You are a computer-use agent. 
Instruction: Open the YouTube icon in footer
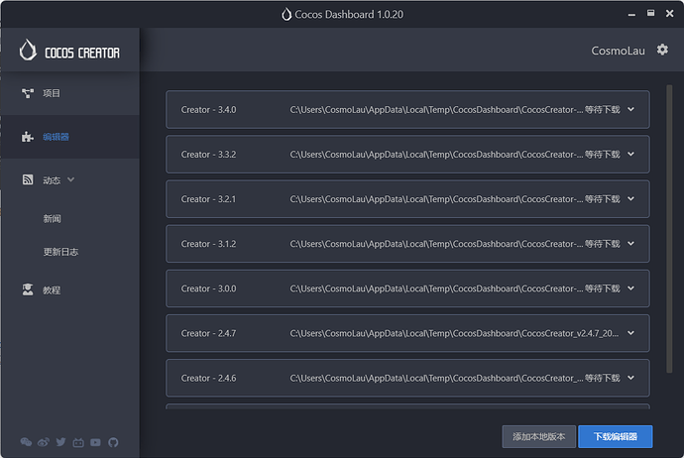click(95, 442)
